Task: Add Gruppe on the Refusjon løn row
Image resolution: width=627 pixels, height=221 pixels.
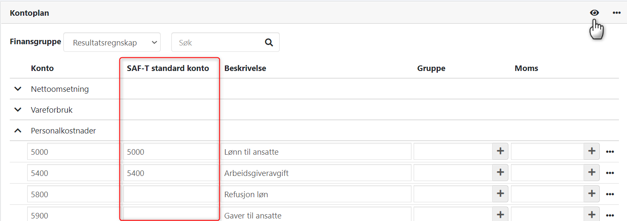Action: (500, 194)
